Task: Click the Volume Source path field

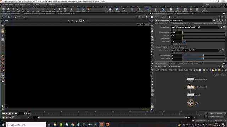Action: click(195, 27)
